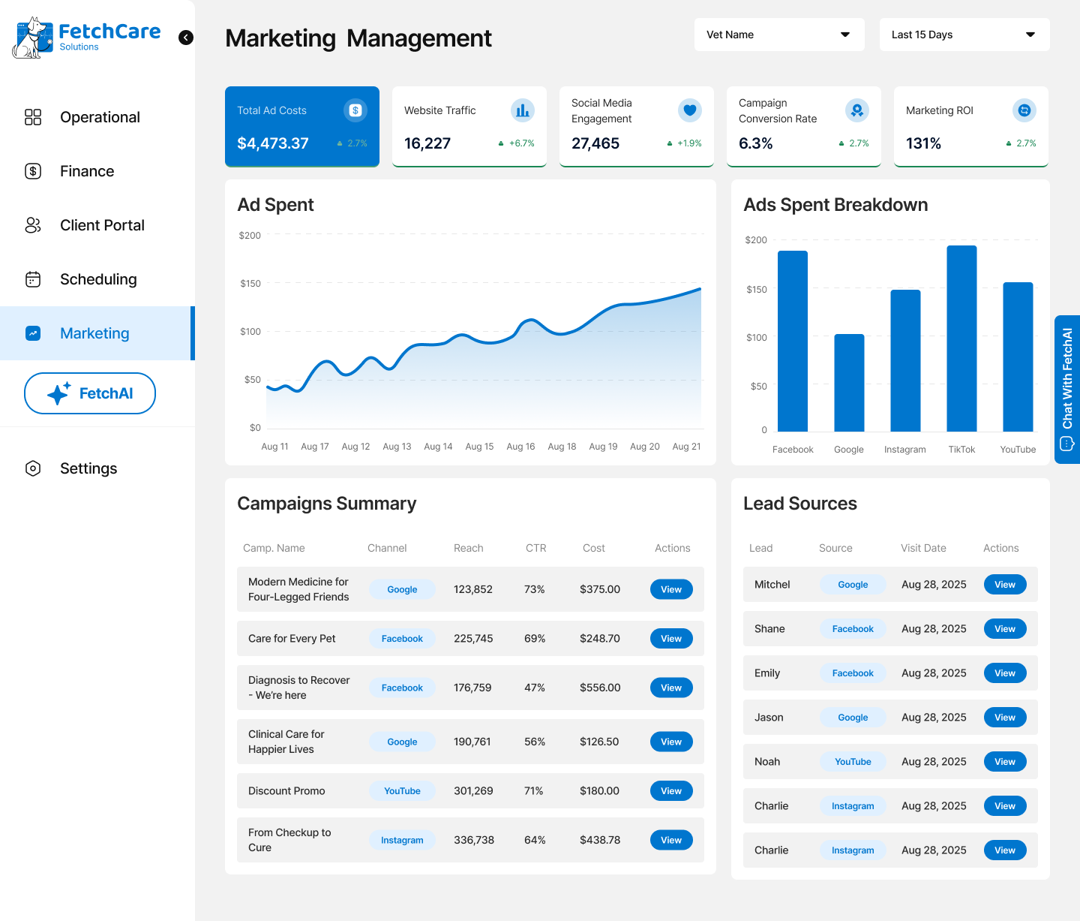Click the bar chart icon on Website Traffic
1080x921 pixels.
523,110
